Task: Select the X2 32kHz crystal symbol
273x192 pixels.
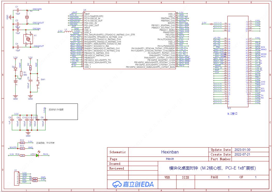Action: [27, 17]
